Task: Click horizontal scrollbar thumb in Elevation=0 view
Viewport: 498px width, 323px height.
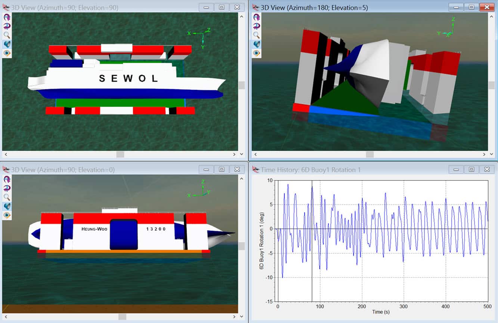Action: click(x=122, y=317)
